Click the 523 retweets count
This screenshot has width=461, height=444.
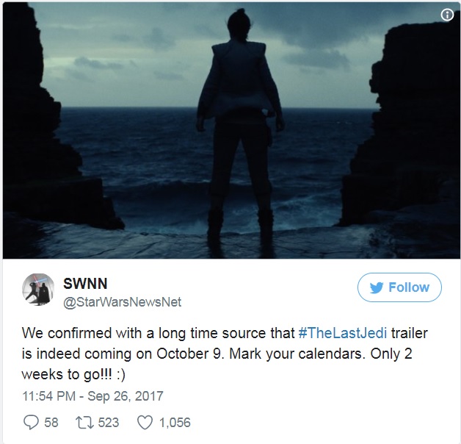109,423
